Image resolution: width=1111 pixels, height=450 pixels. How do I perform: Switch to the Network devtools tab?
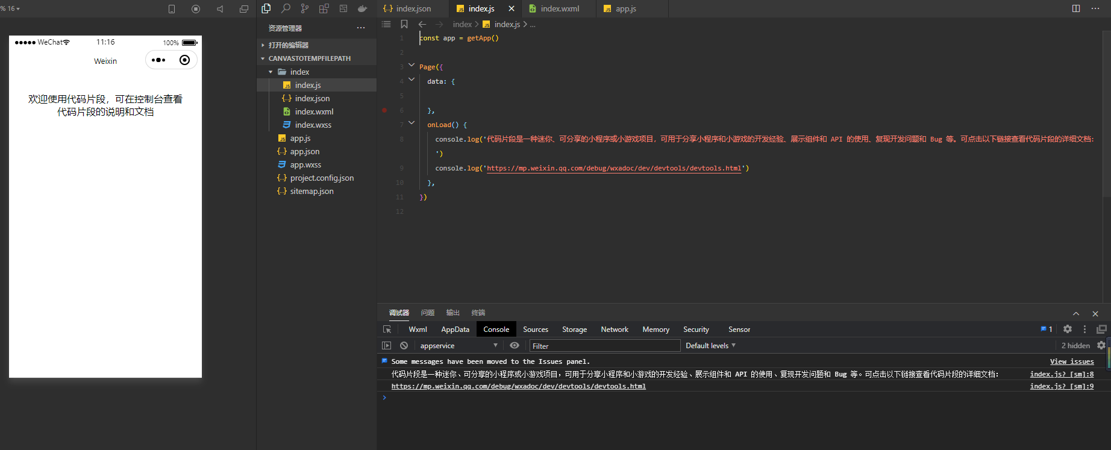(615, 330)
